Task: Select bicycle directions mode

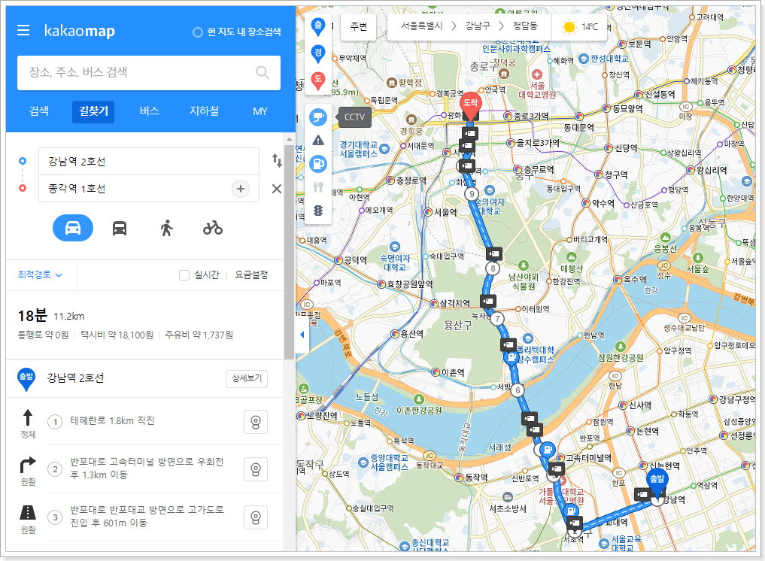Action: (213, 228)
